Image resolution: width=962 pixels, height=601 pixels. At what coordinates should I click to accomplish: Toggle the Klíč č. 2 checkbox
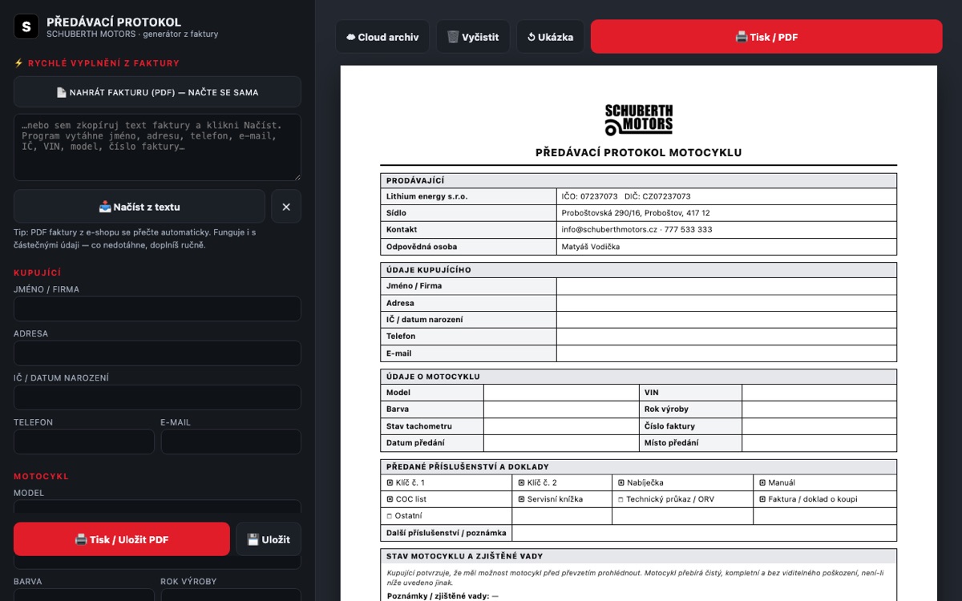tap(521, 483)
